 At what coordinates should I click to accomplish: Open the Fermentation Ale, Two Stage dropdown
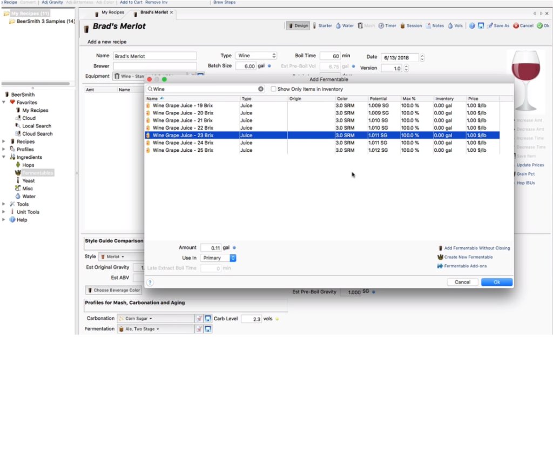[156, 329]
